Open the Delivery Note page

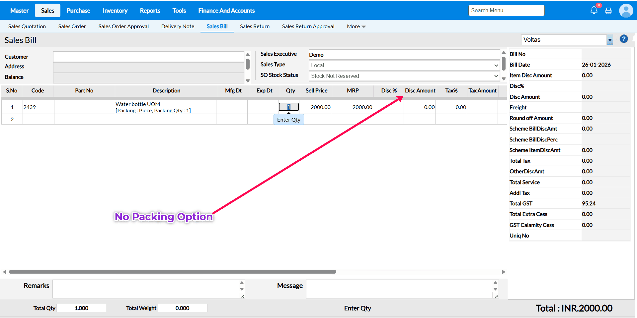click(178, 26)
